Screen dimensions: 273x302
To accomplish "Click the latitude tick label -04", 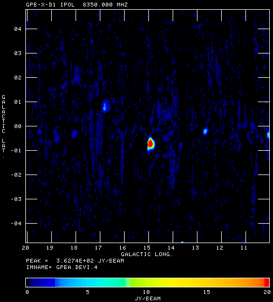I will coord(16,224).
